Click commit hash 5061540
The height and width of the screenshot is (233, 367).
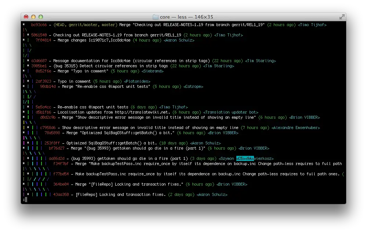39,35
